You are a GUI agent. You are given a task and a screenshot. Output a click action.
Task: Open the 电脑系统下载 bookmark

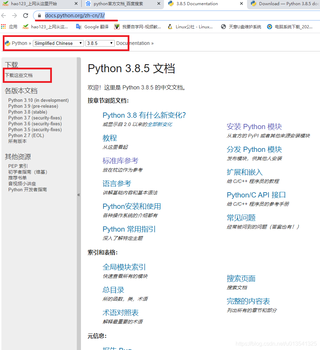290,27
